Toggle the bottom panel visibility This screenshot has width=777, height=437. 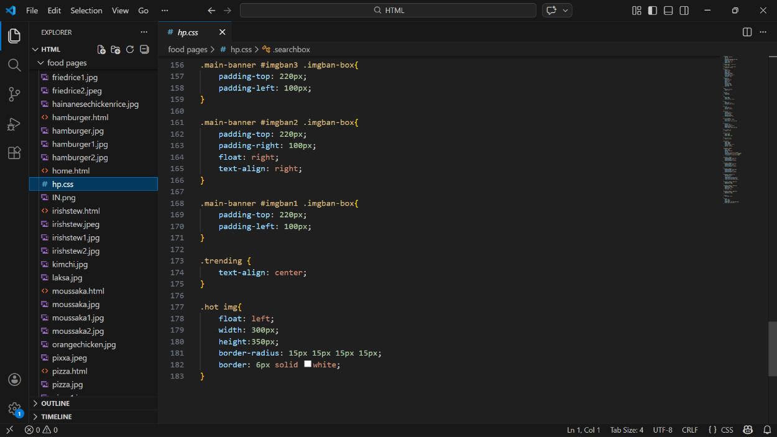coord(668,11)
